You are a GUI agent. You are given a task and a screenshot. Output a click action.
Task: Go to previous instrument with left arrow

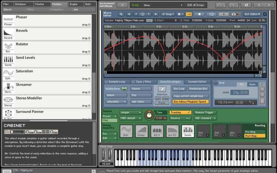[x=259, y=5]
